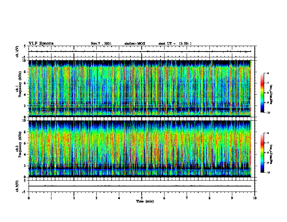Click time axis tick label "0"
Screen dimensions: 287x222
tap(29, 198)
